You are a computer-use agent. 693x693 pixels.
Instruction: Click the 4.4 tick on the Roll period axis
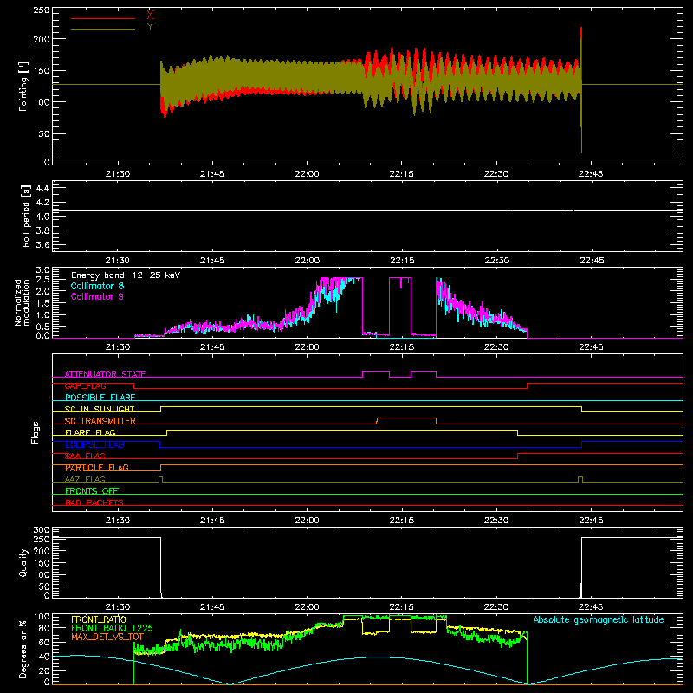(42, 188)
